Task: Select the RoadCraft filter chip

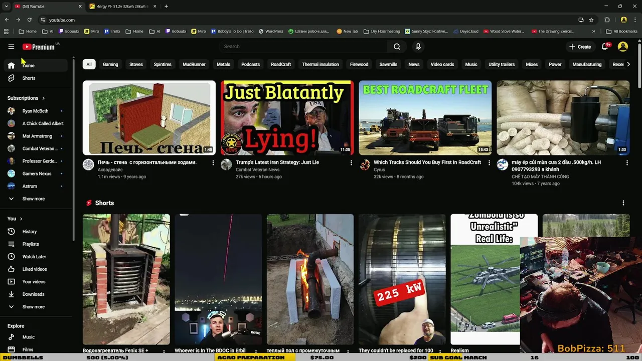Action: (281, 64)
